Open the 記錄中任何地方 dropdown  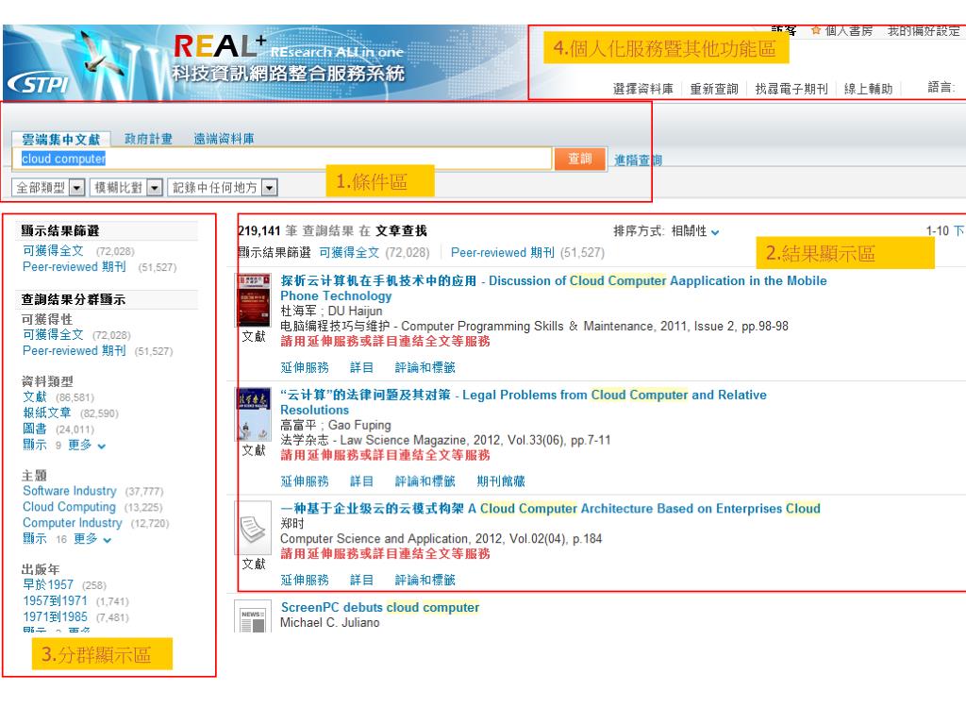(223, 188)
